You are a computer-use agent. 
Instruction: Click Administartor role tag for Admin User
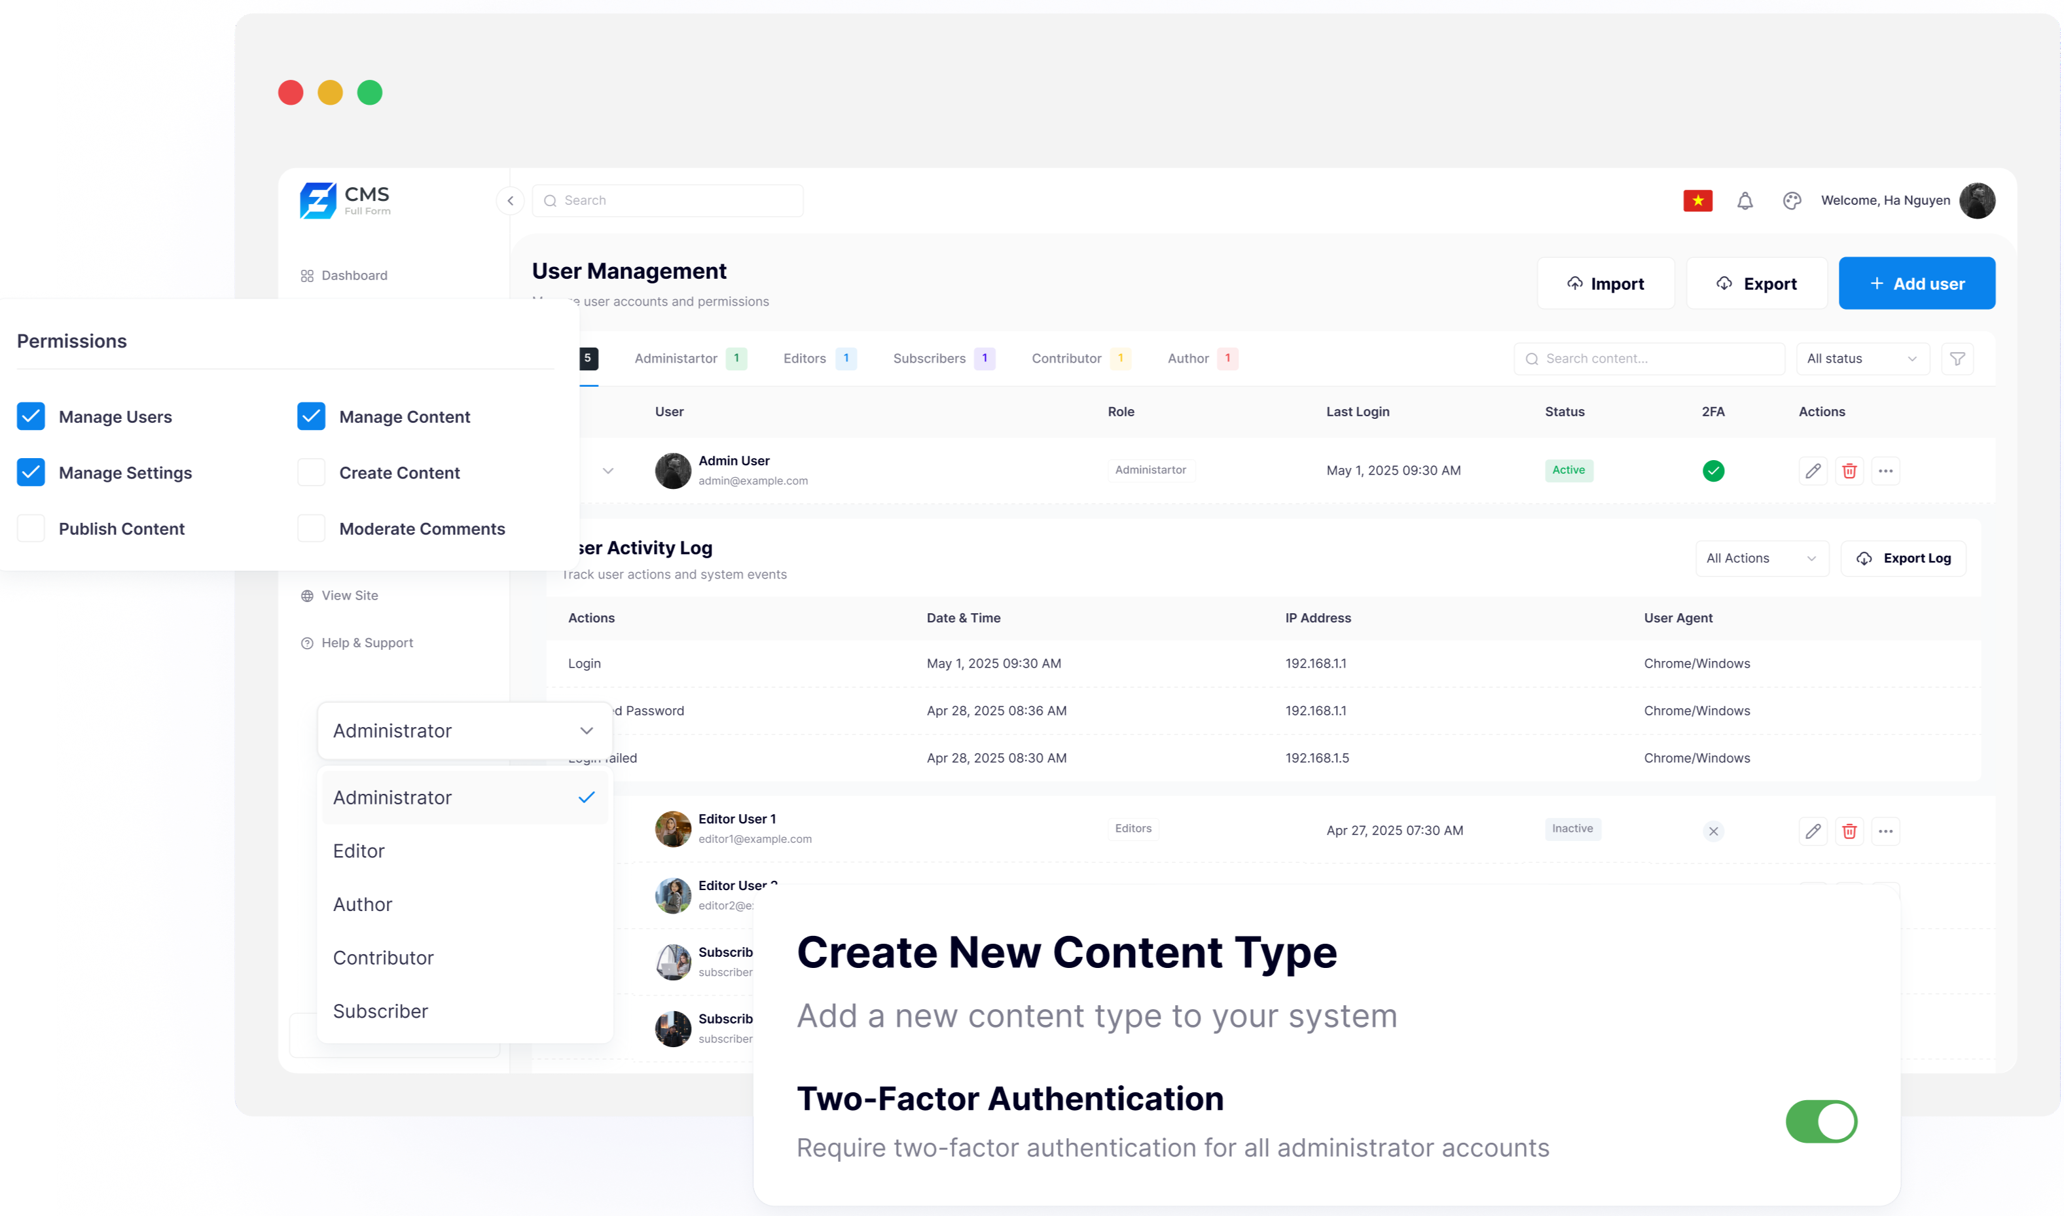tap(1151, 471)
